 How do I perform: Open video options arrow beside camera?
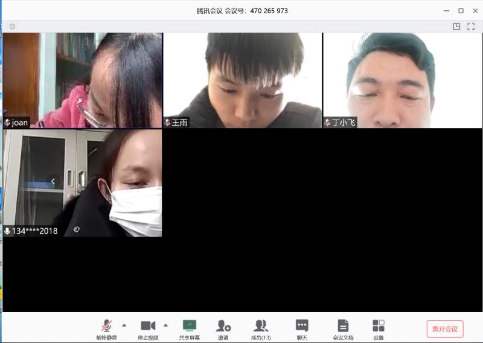click(x=165, y=325)
